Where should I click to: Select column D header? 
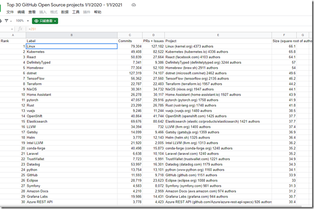tap(154, 35)
